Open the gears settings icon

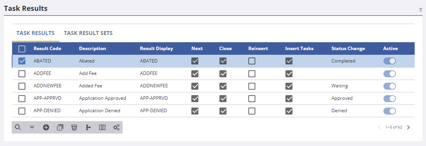click(x=116, y=127)
